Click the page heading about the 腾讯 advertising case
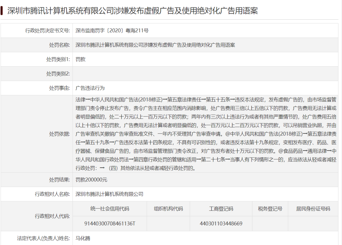This screenshot has height=245, width=342. pos(133,10)
